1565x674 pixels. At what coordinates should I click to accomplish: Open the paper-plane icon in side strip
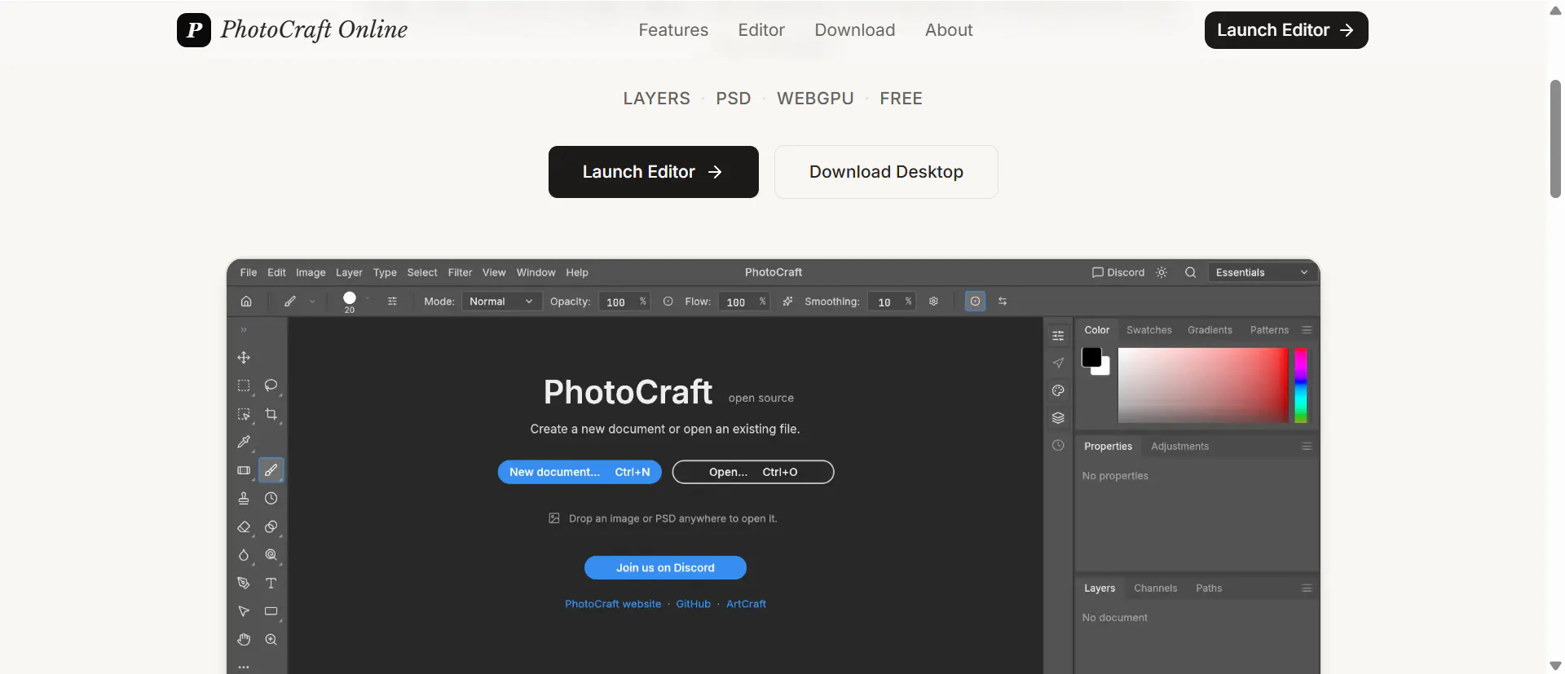pos(1058,363)
